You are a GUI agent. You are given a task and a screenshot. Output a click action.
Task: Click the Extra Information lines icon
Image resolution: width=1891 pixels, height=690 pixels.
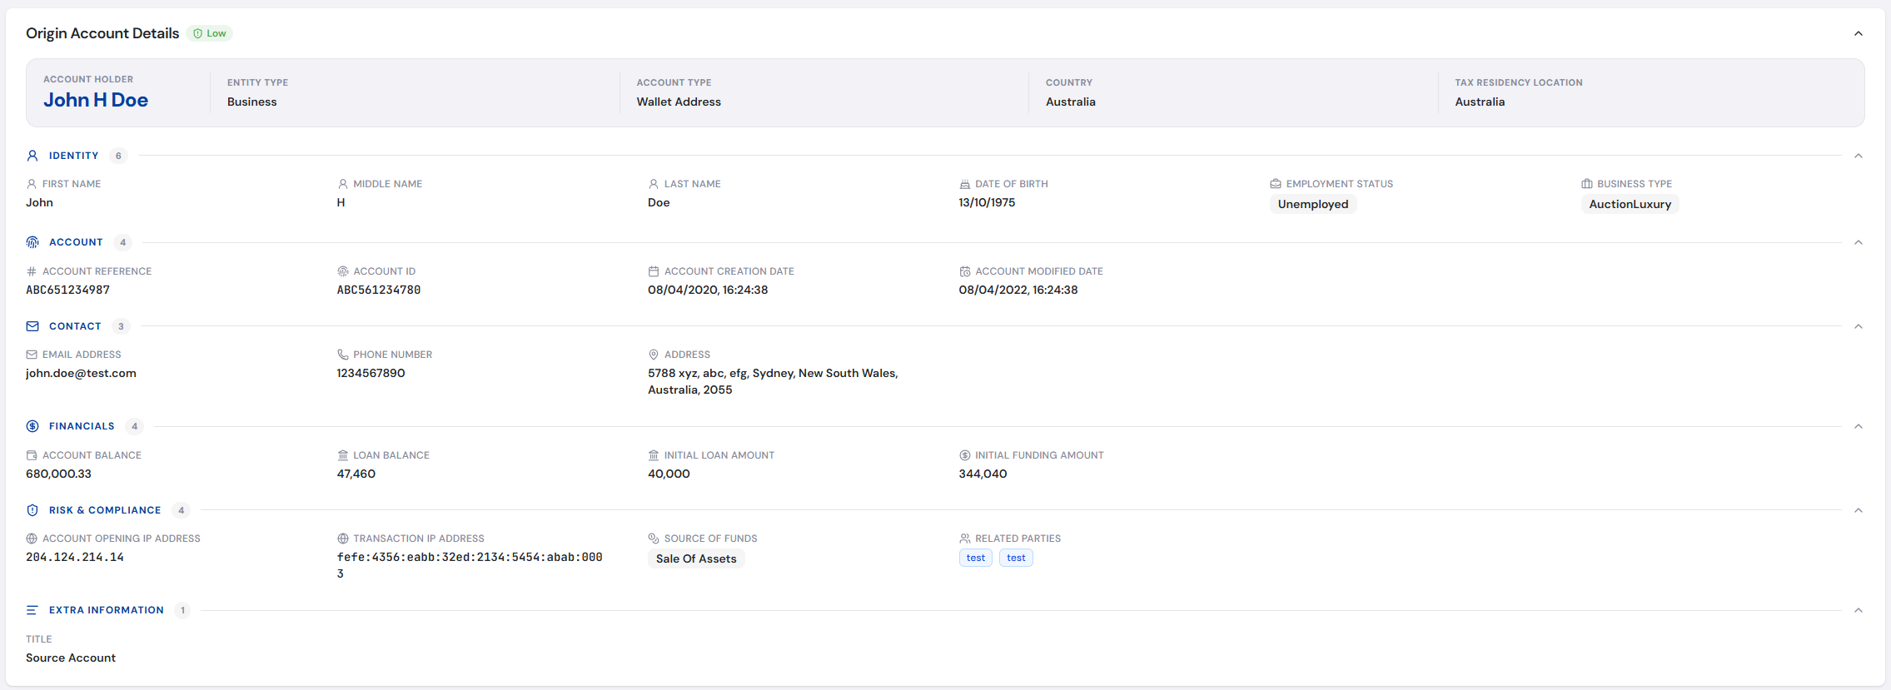coord(32,610)
